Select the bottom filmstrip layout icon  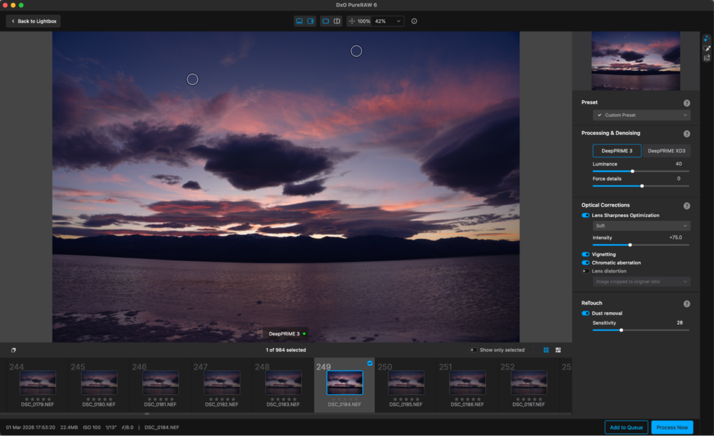click(299, 21)
